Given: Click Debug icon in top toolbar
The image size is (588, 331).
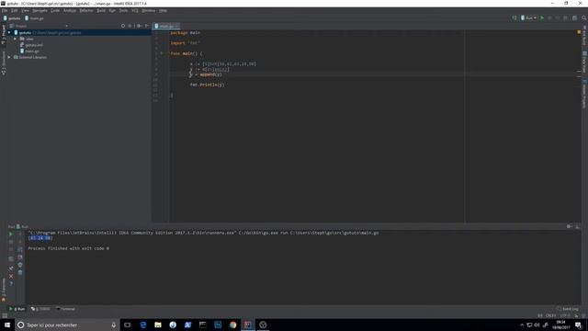Looking at the screenshot, I should click(x=549, y=17).
